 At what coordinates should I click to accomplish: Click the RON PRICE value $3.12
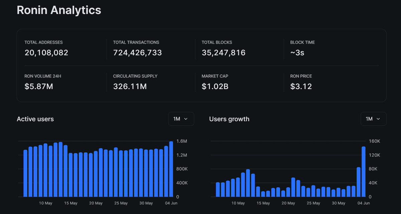tap(301, 86)
